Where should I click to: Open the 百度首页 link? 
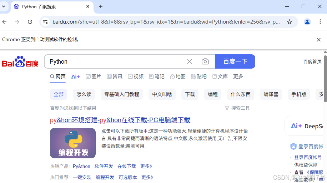coord(312,61)
